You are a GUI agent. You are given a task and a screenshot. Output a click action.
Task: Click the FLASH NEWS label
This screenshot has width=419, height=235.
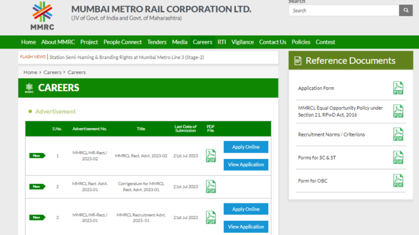coord(33,57)
